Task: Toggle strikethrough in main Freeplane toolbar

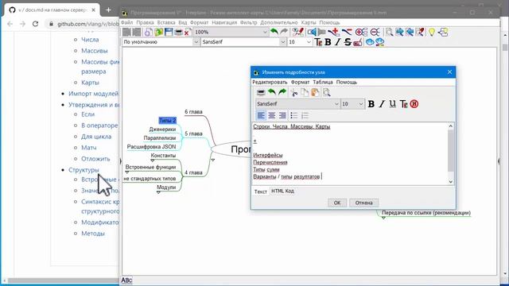Action: [348, 42]
